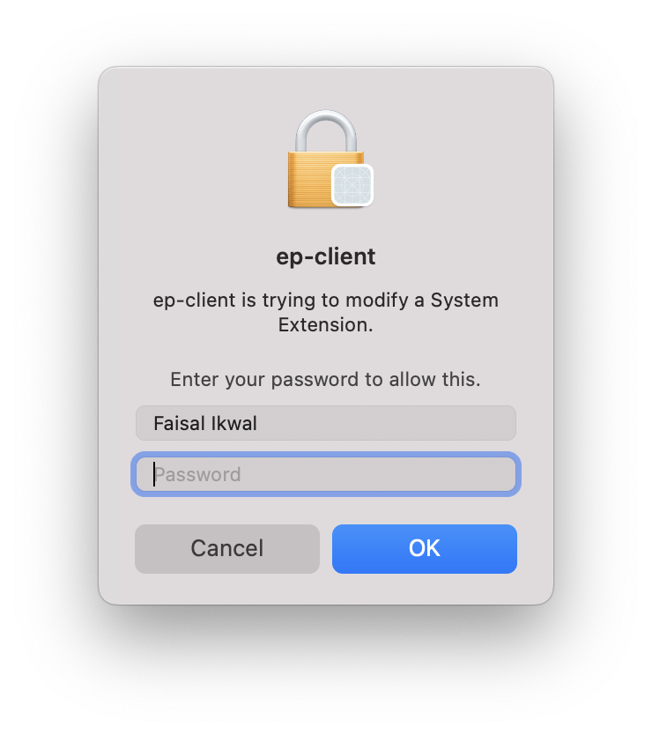Click the 'Enter your password to allow this' text
This screenshot has width=652, height=735.
point(326,379)
